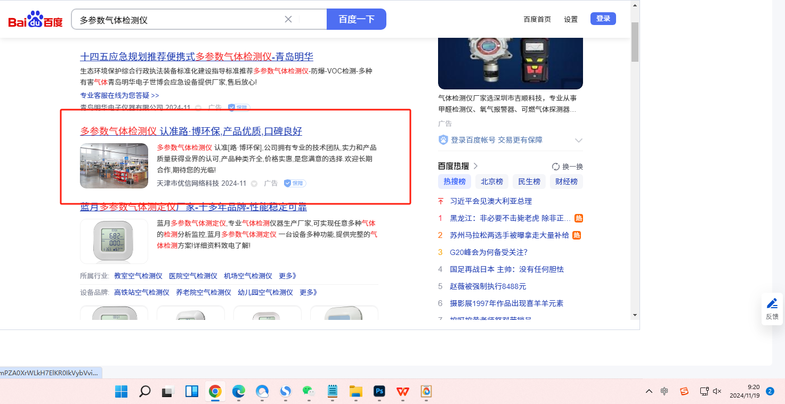
Task: Expand the arrow next to 天津市优信网络科技 2024-11
Action: pos(254,184)
